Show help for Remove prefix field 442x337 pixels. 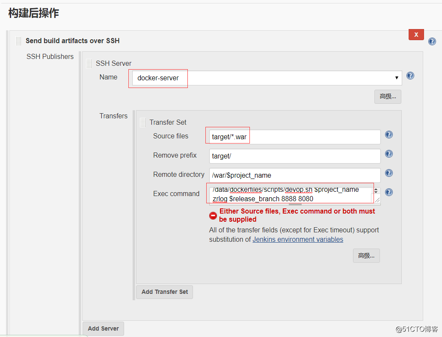(389, 154)
